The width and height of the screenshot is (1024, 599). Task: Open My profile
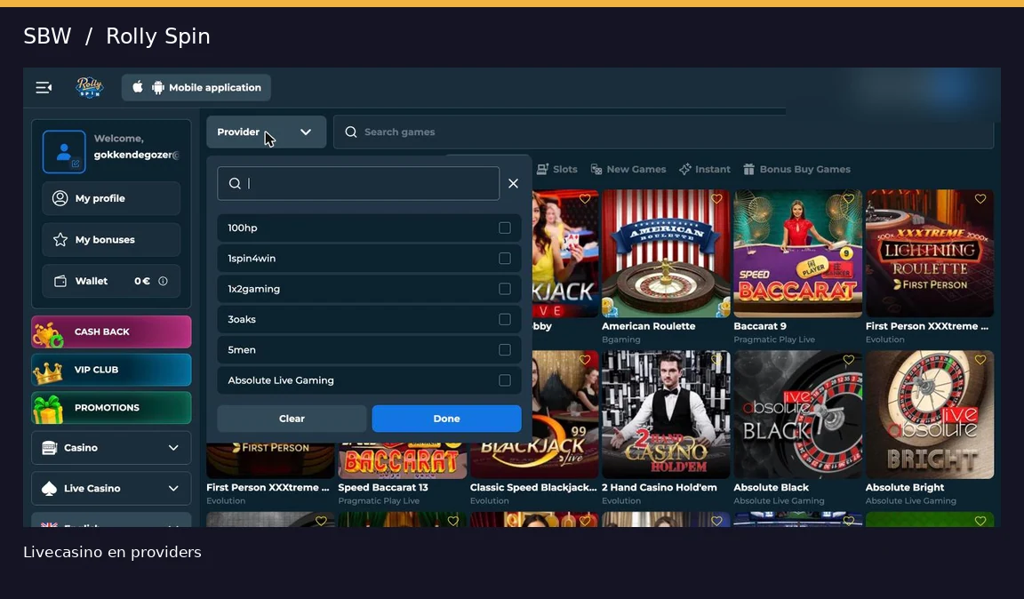tap(111, 198)
